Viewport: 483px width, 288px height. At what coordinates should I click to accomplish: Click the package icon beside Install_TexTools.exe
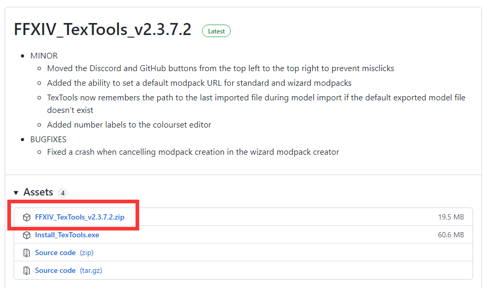coord(27,235)
